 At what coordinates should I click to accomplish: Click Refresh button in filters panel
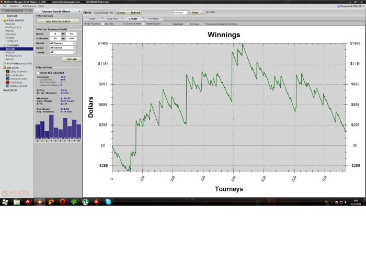pyautogui.click(x=72, y=59)
